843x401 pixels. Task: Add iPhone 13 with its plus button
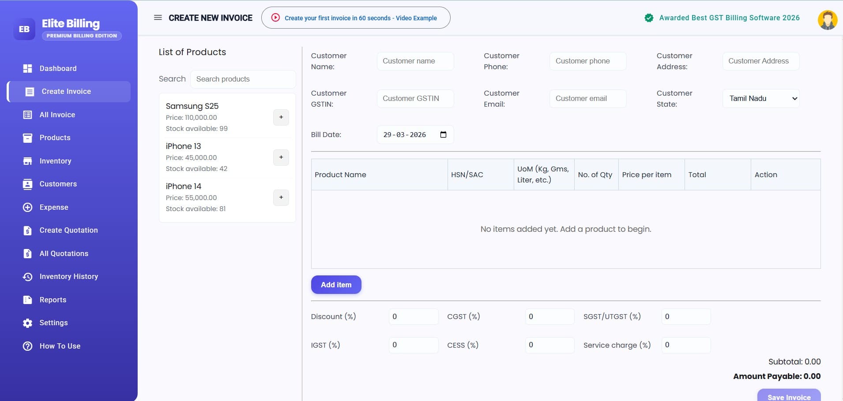[281, 157]
